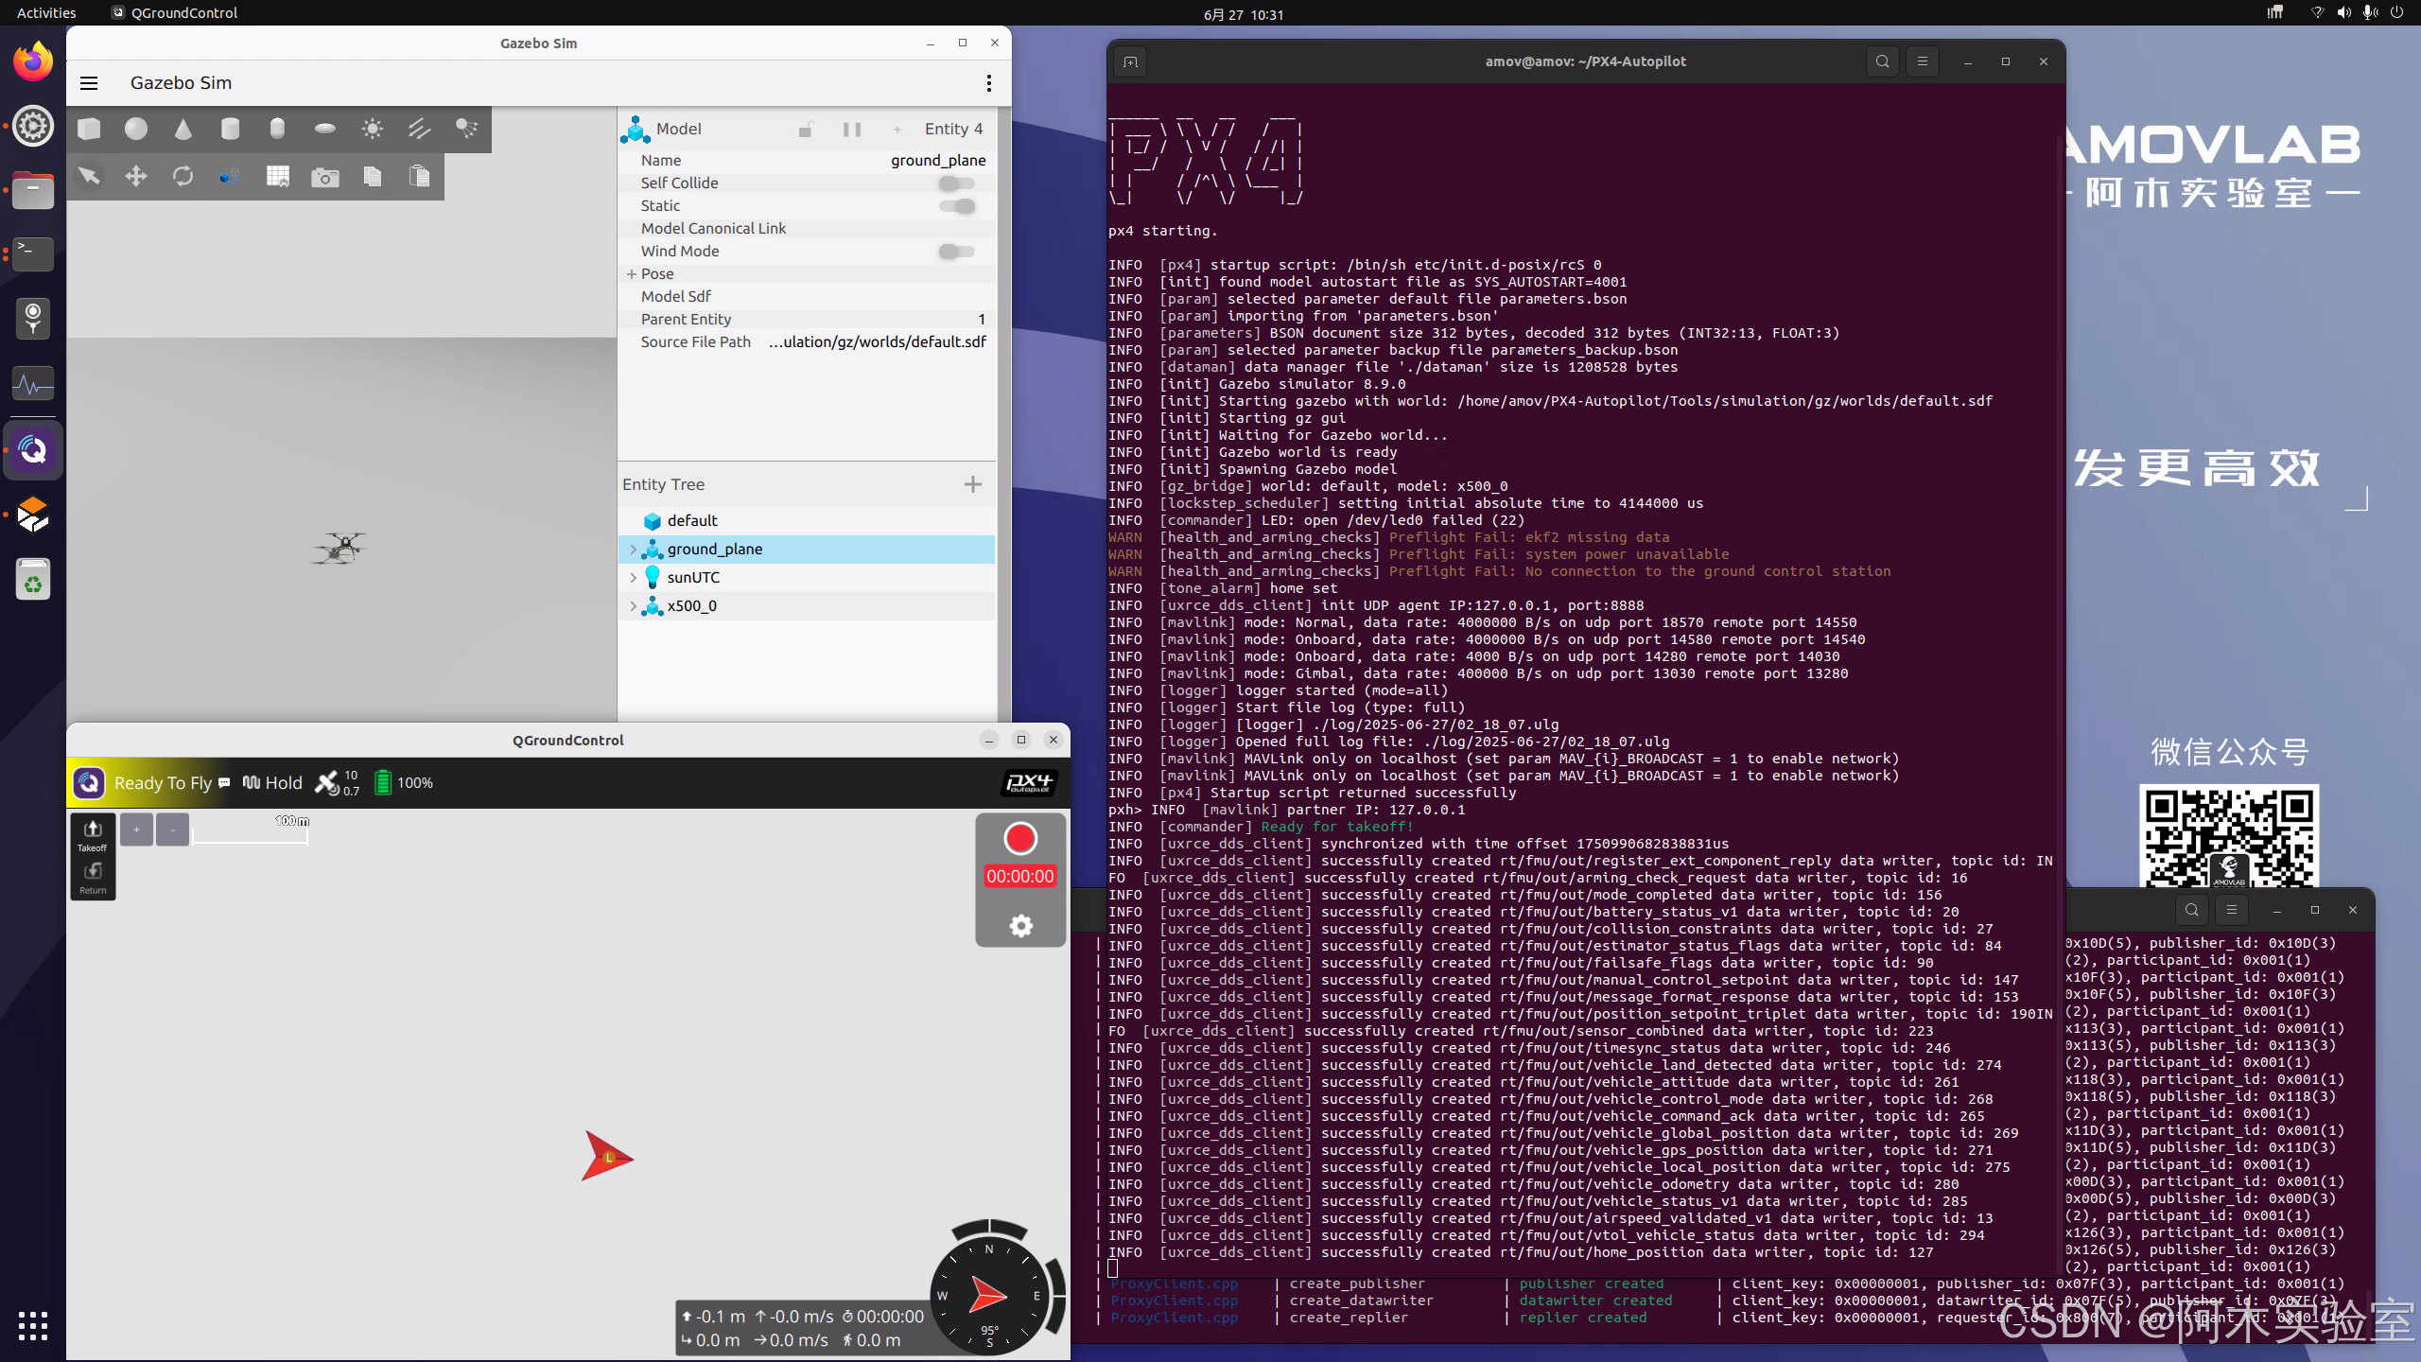The image size is (2421, 1362).
Task: Toggle the Wind Mode switch
Action: coord(956,252)
